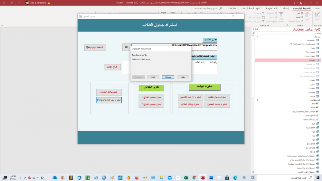
Task: Open the ملف File ribbon tab
Action: (317, 8)
